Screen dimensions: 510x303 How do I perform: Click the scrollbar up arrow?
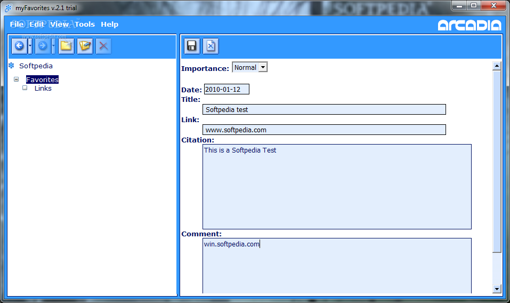click(x=497, y=66)
